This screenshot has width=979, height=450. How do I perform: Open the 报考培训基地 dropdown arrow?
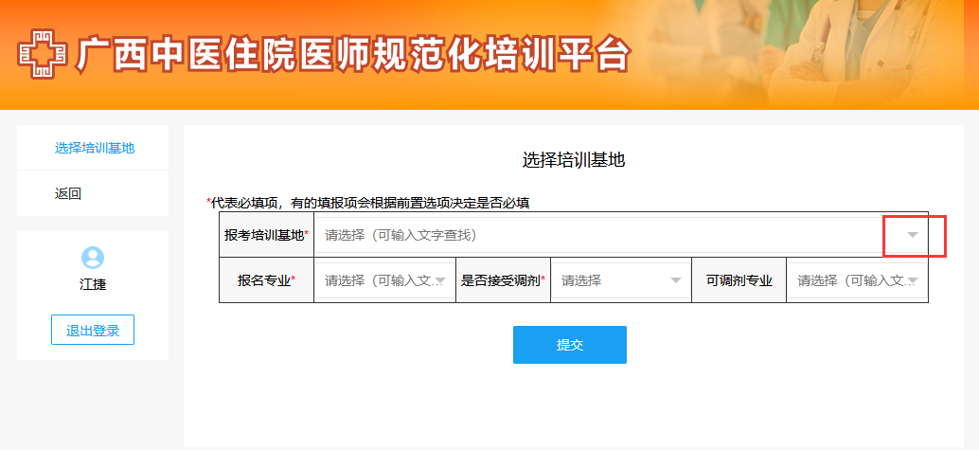(x=912, y=235)
